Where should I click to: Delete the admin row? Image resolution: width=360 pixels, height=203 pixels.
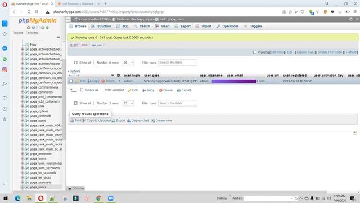[108, 81]
